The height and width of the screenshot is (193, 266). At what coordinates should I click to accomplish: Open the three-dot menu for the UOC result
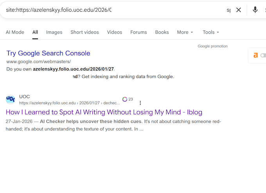coord(140,103)
